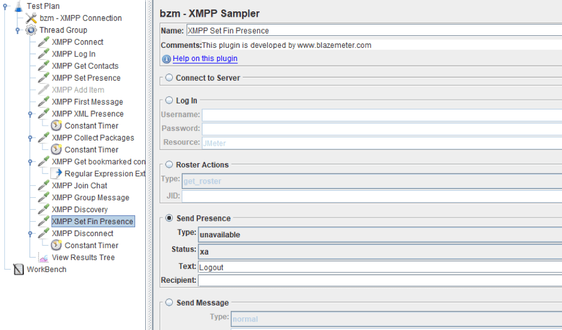Select the Send Presence radio button
Image resolution: width=562 pixels, height=330 pixels.
(169, 218)
